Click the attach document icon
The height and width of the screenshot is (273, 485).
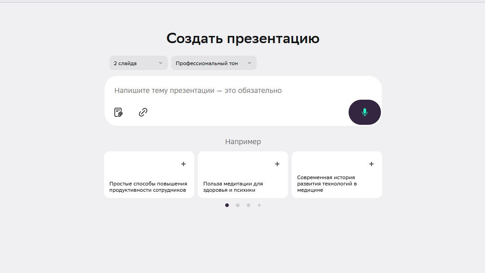point(118,112)
